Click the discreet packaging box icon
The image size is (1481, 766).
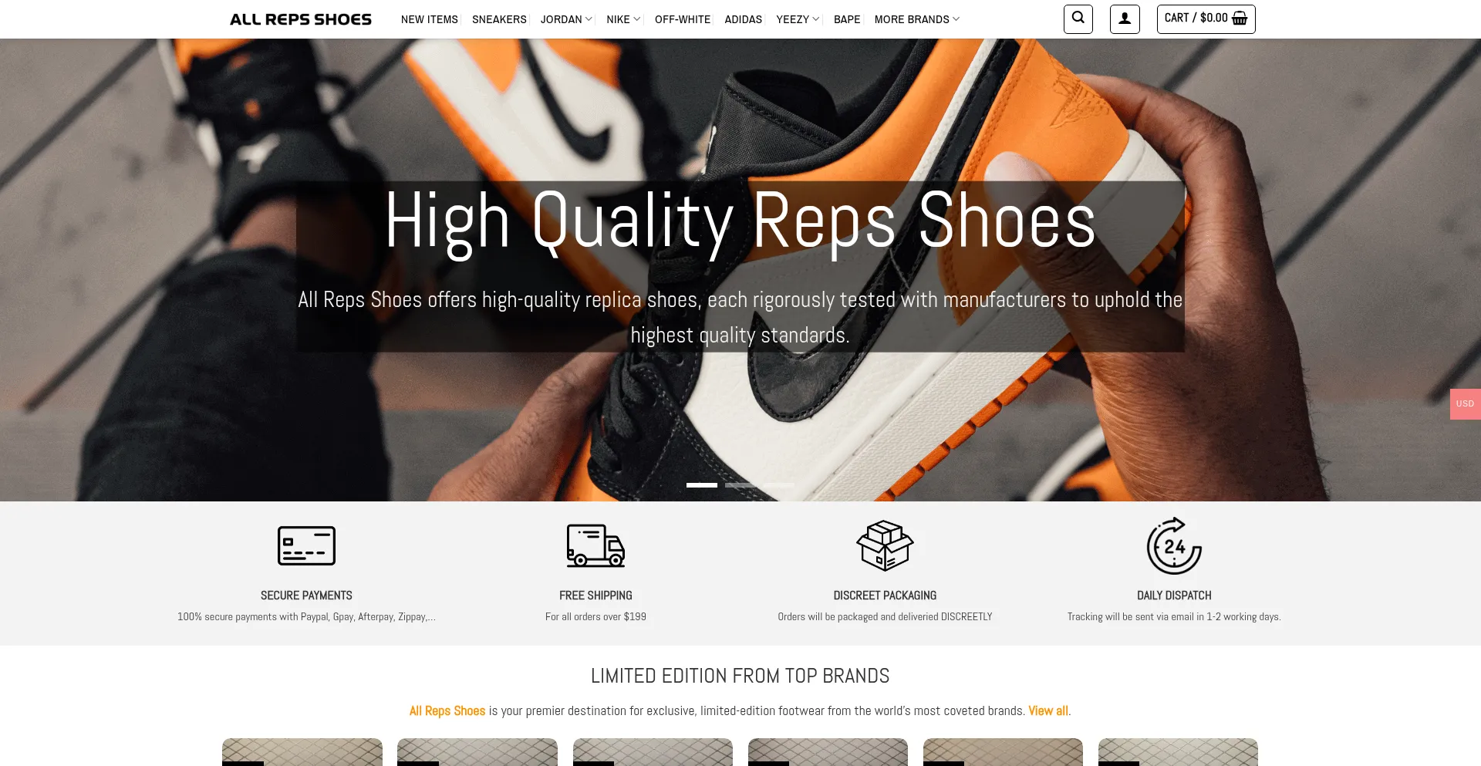point(885,546)
